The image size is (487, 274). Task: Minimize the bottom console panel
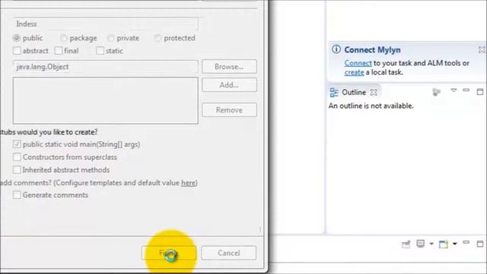click(466, 242)
